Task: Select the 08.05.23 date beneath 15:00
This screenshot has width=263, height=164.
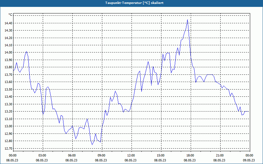Action: 160,160
